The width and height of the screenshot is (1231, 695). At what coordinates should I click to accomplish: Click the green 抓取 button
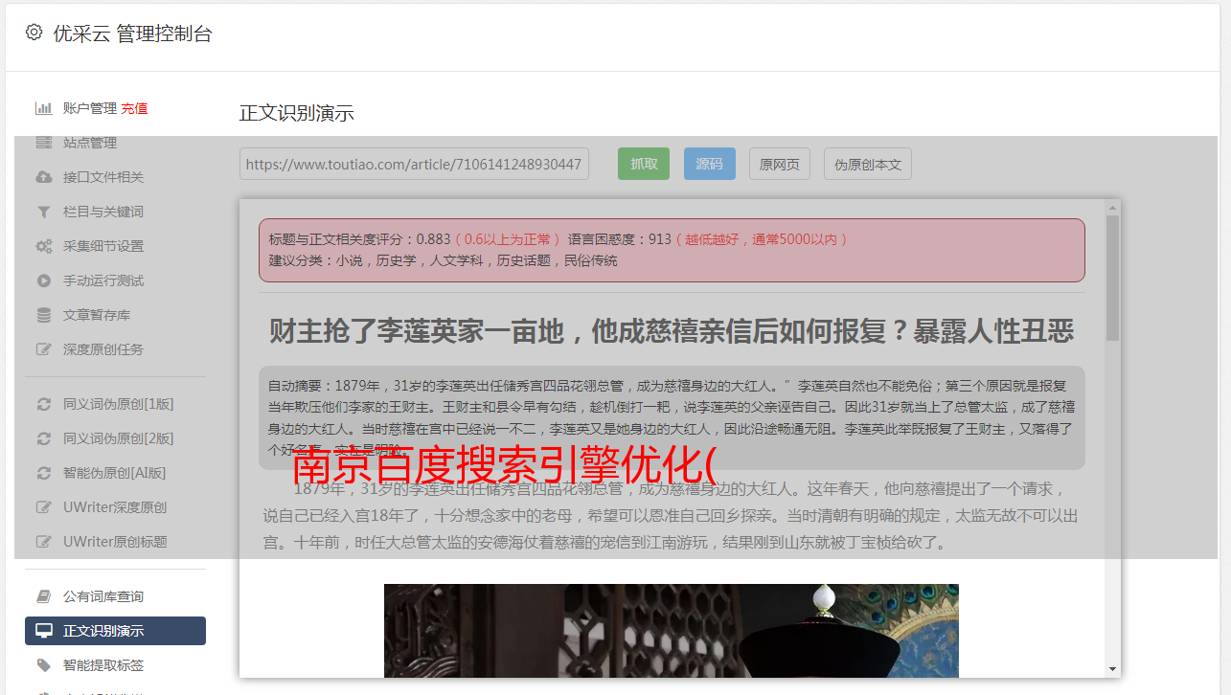(644, 164)
